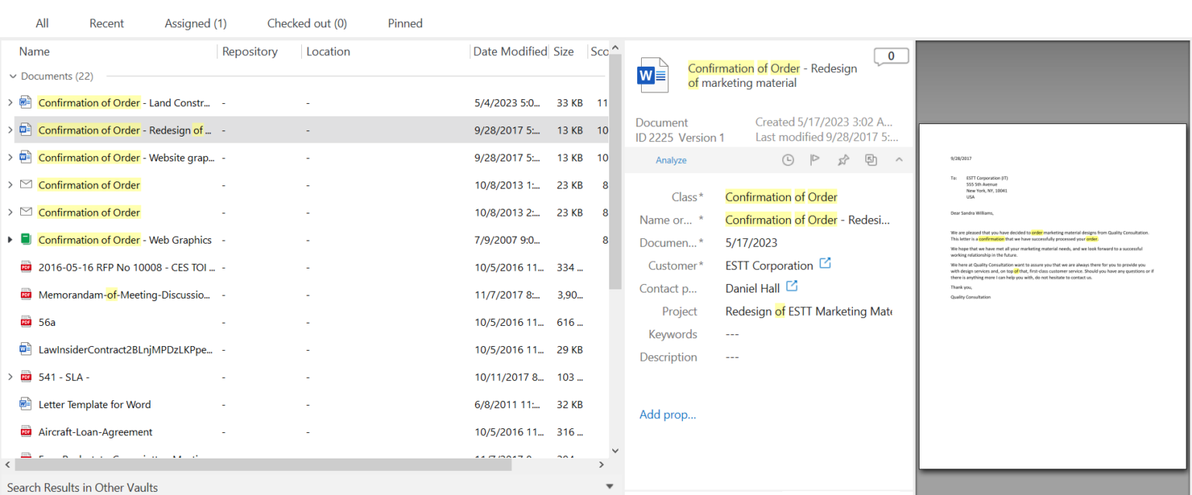Click the horizontal scrollbar right arrow
Screen dimensions: 1192x495
point(601,464)
